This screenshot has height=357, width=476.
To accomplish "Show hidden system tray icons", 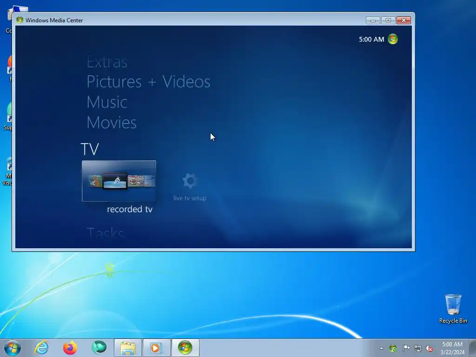I will 381,348.
